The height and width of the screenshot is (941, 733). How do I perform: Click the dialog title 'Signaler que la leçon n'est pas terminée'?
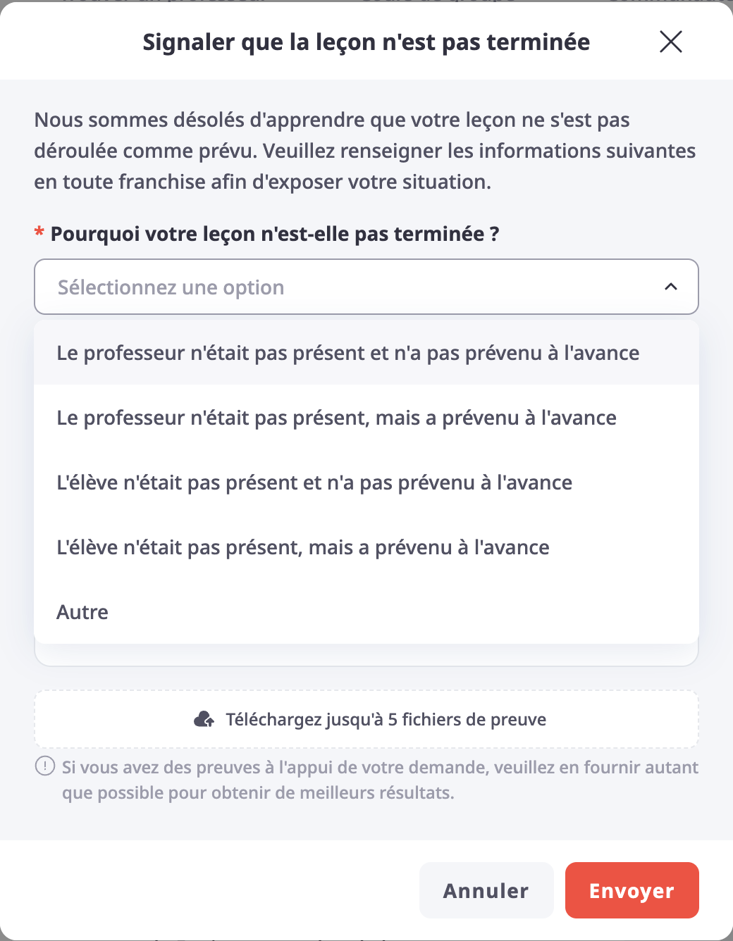pyautogui.click(x=366, y=42)
